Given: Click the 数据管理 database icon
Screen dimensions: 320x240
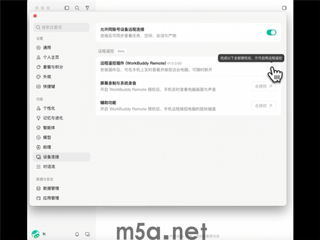Looking at the screenshot, I should tap(38, 188).
